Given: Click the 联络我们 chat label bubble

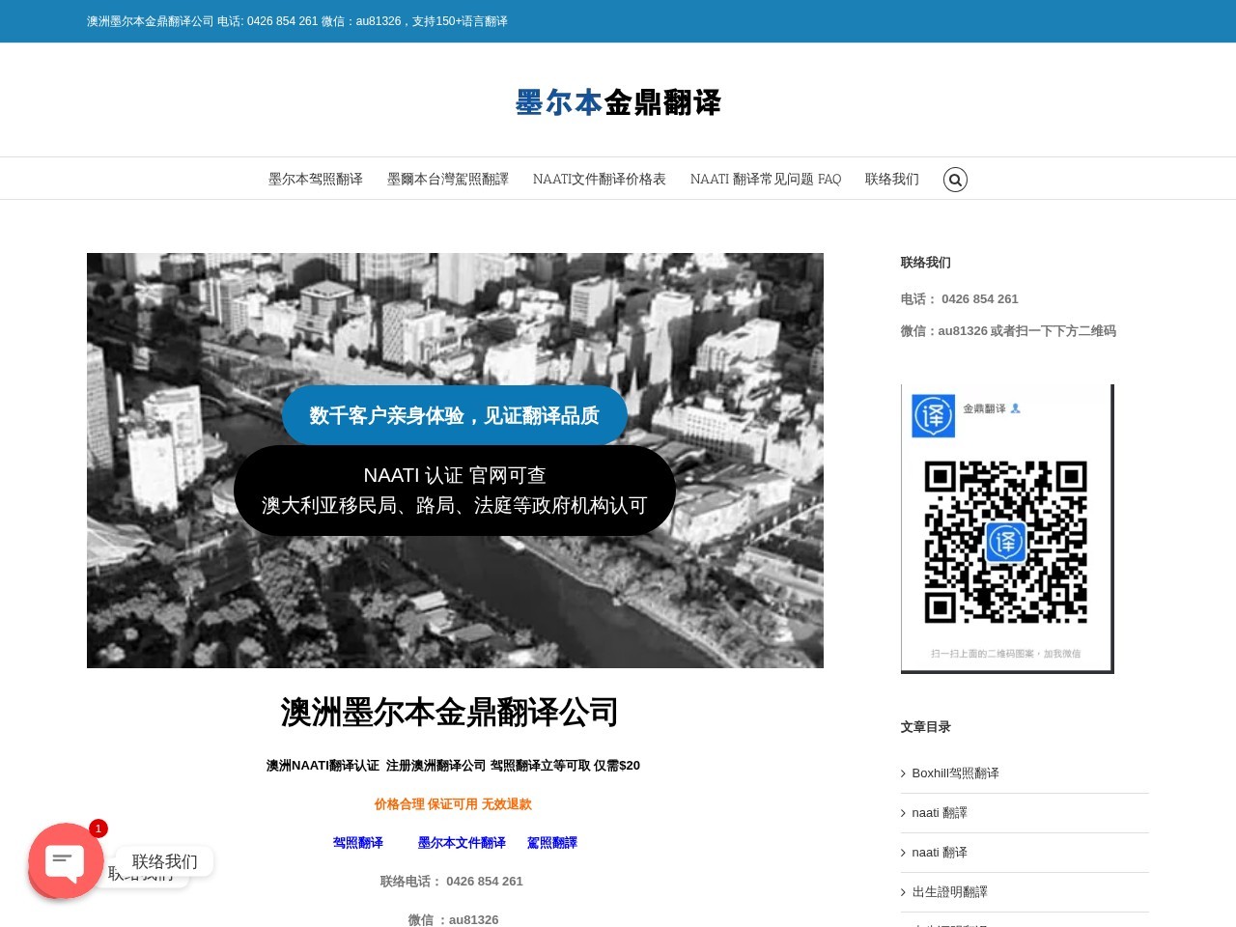Looking at the screenshot, I should (x=165, y=861).
